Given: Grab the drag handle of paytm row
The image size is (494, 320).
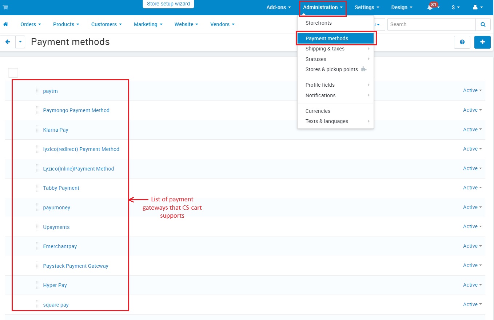Looking at the screenshot, I should 37,91.
